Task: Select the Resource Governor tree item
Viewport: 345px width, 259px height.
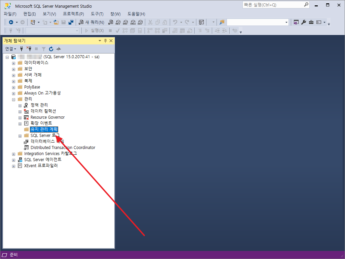Action: pyautogui.click(x=47, y=117)
